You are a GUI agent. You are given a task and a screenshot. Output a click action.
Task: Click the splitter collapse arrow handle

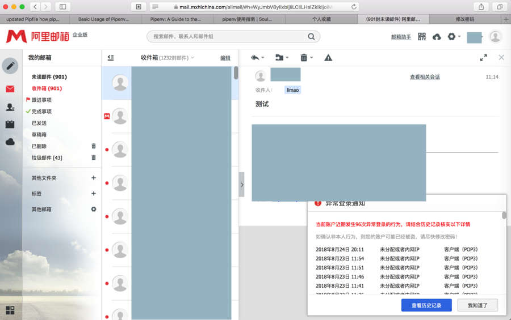[241, 185]
